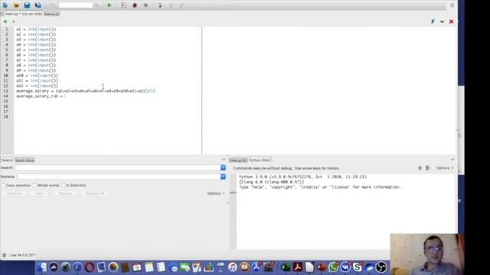Click the toolbar quick search field
This screenshot has height=275, width=490.
76,5
